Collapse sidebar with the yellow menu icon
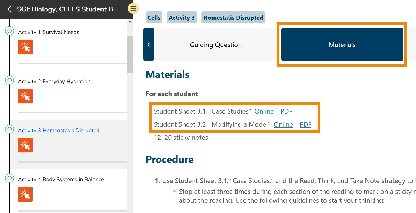 (x=133, y=9)
